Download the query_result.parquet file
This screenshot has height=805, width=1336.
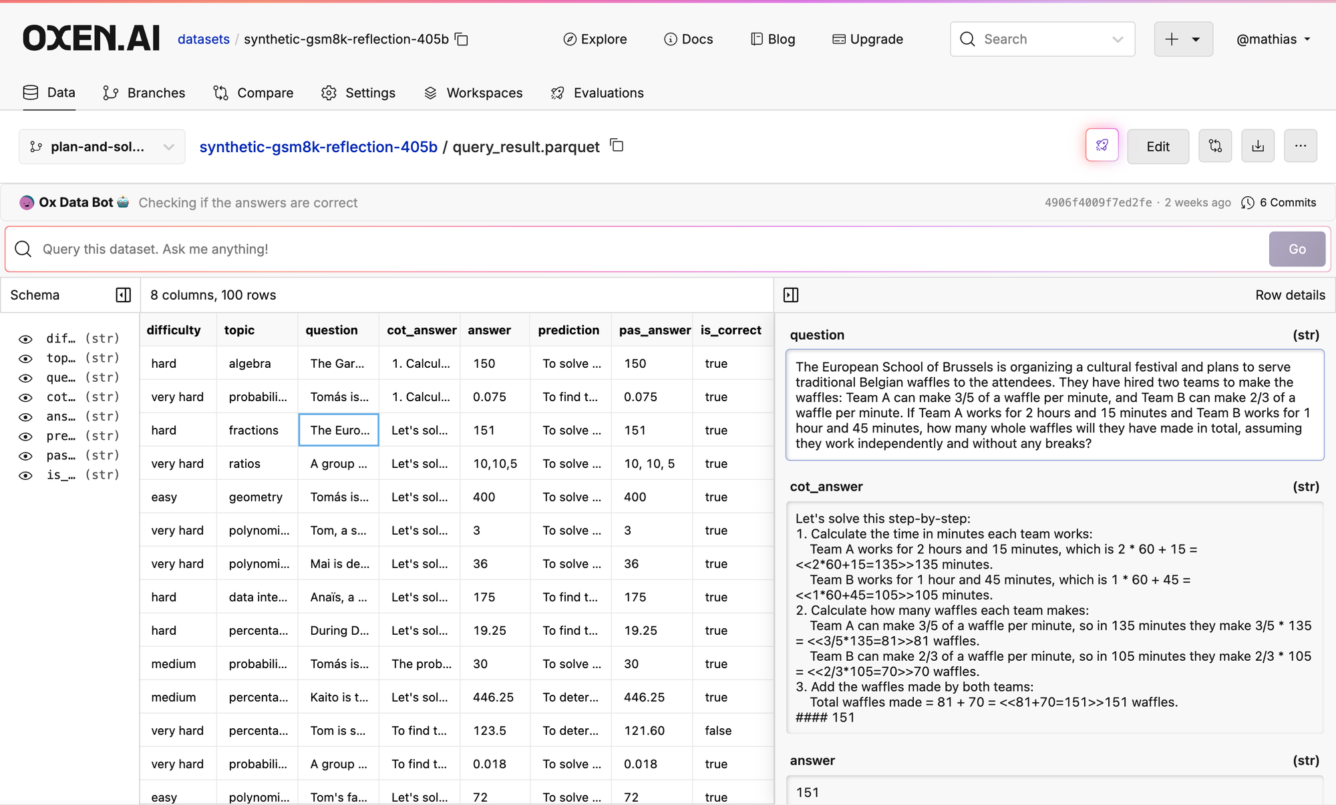coord(1258,146)
